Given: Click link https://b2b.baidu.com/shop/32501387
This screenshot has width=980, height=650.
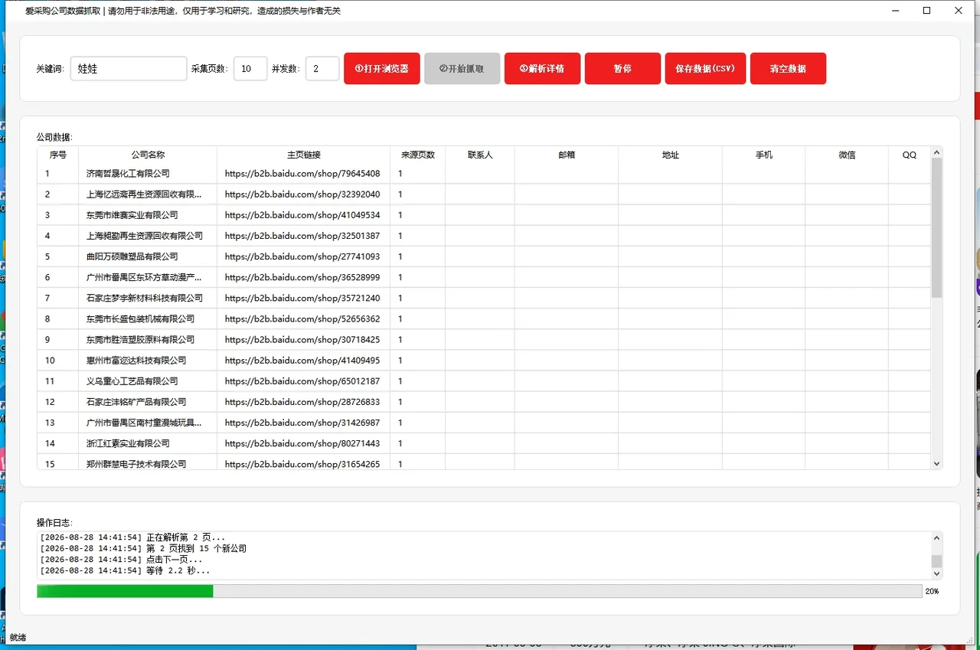Looking at the screenshot, I should [302, 236].
